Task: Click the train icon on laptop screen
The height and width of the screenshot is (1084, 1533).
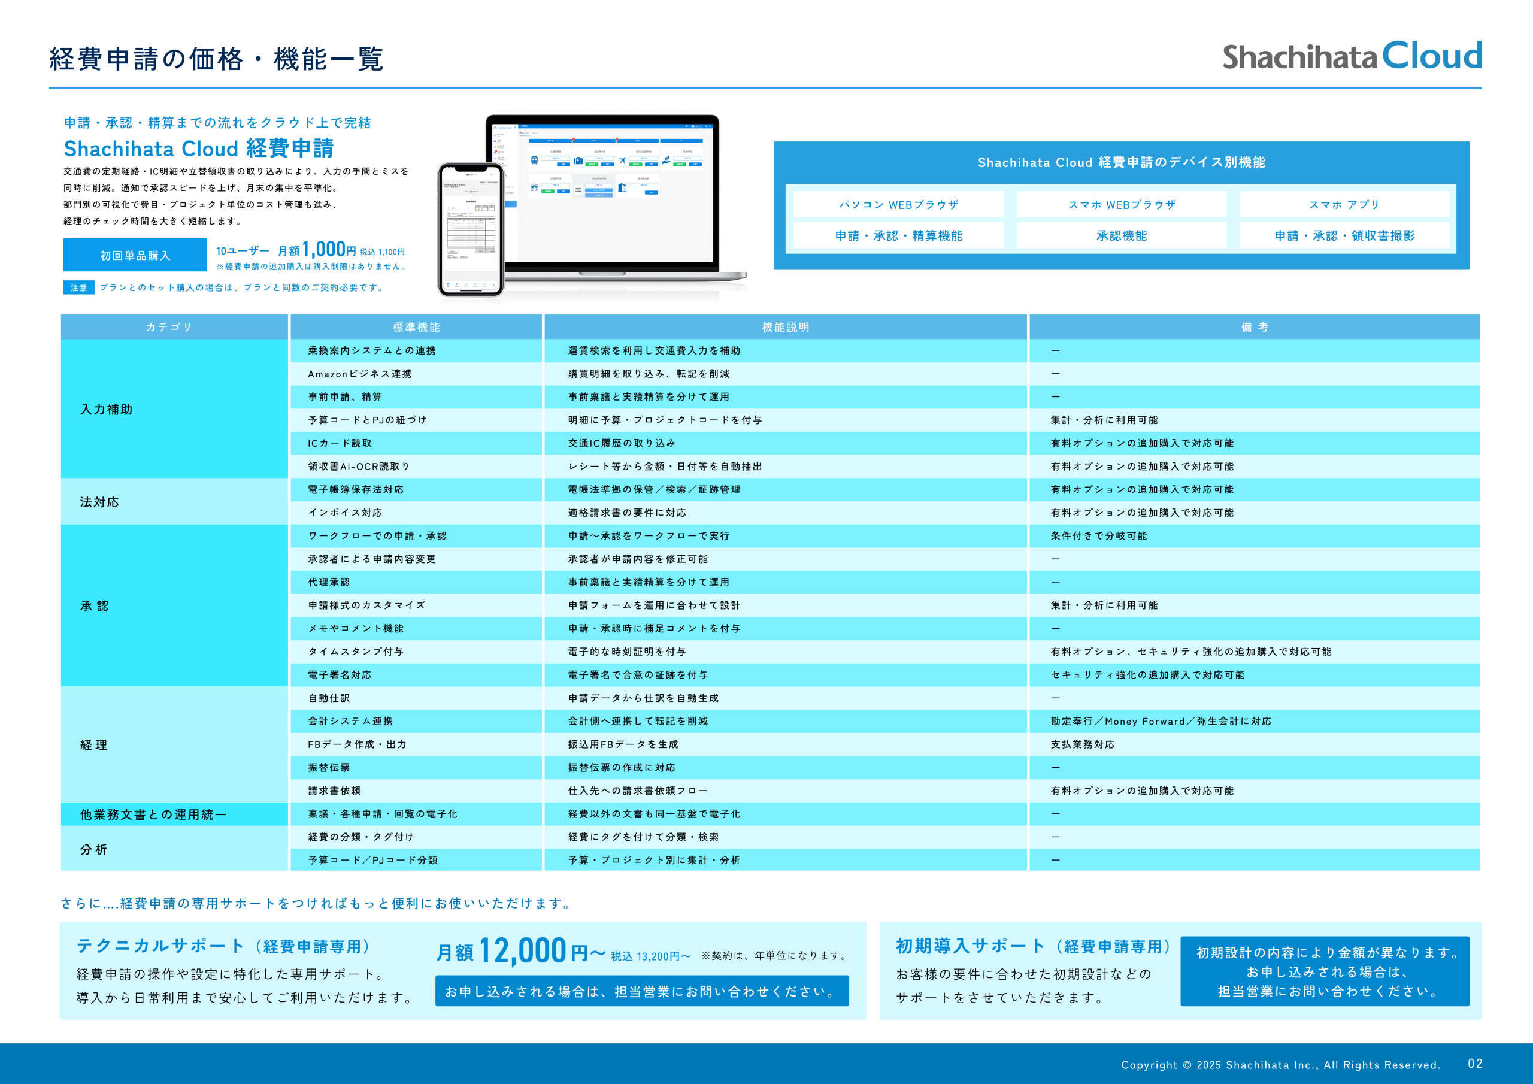Action: point(535,161)
